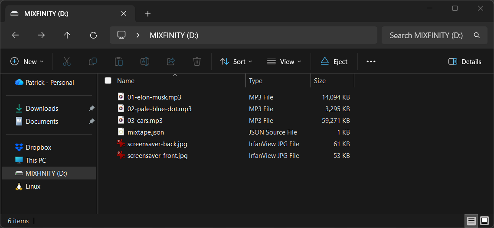Click the 3,295 KB size cell
The width and height of the screenshot is (494, 228).
coord(337,109)
